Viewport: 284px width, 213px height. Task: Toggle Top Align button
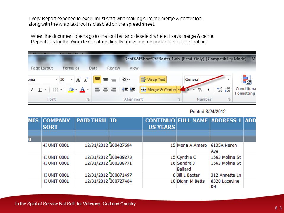(x=97, y=79)
